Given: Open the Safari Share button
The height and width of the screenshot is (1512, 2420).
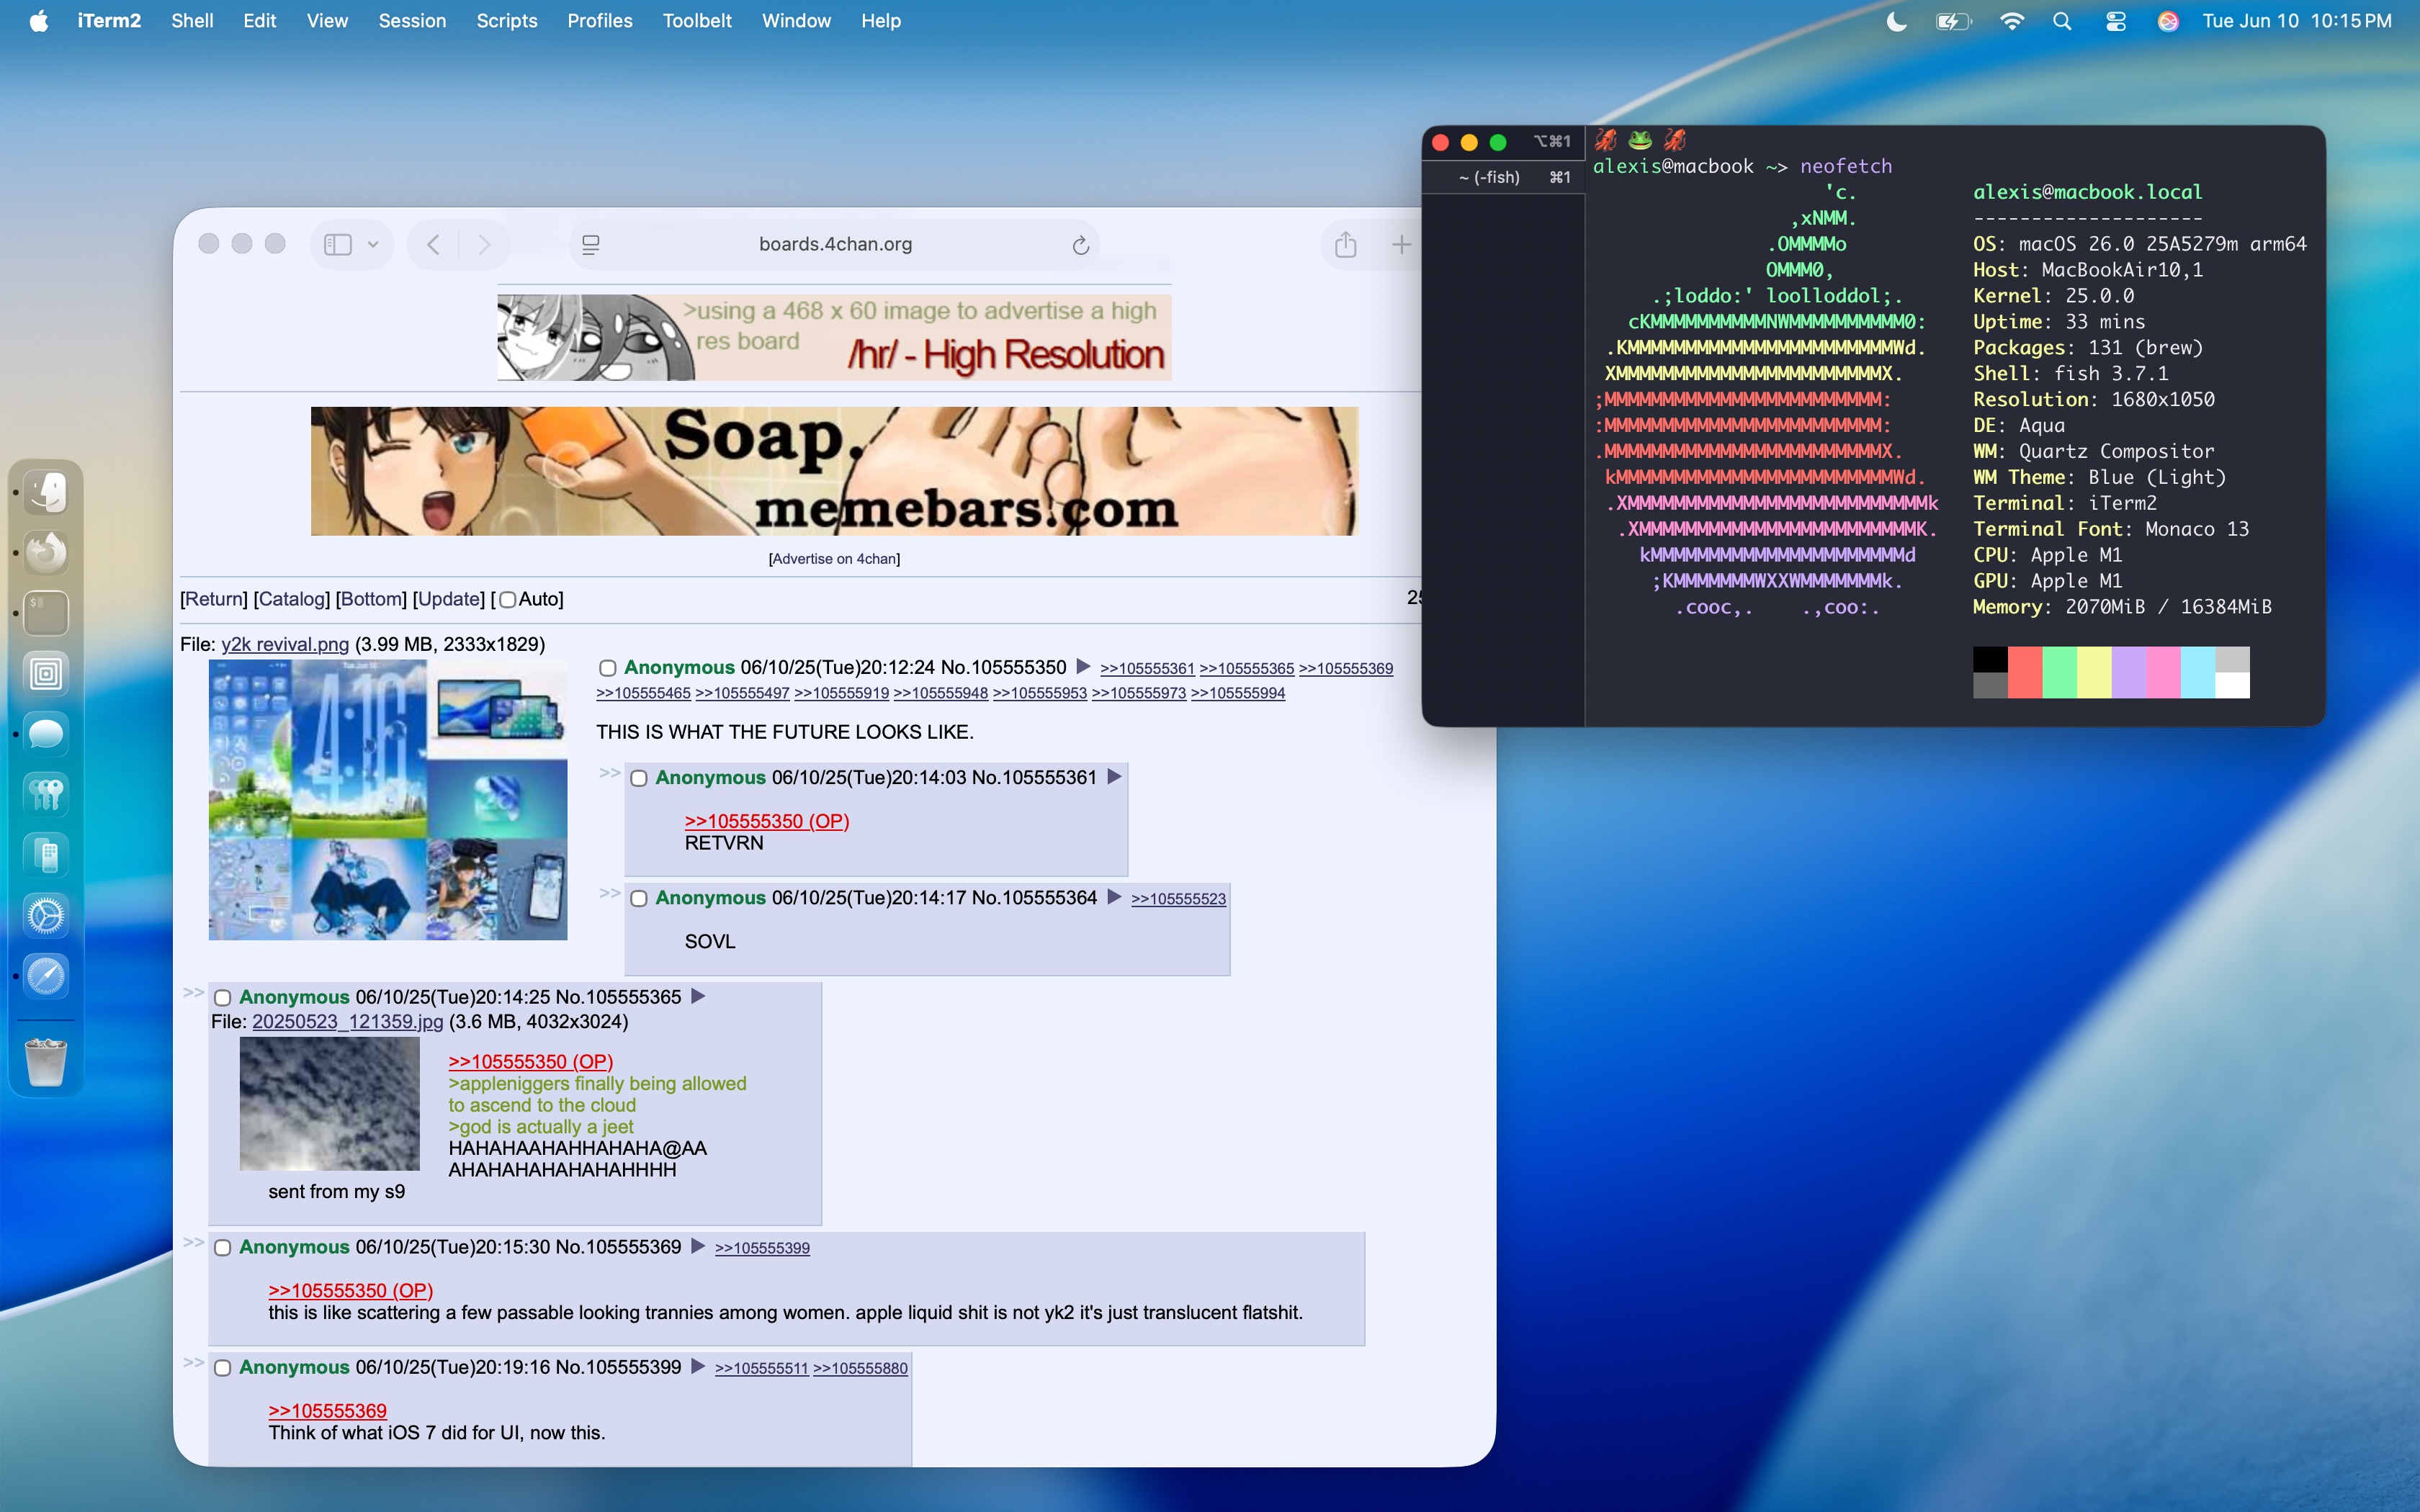Looking at the screenshot, I should point(1346,244).
